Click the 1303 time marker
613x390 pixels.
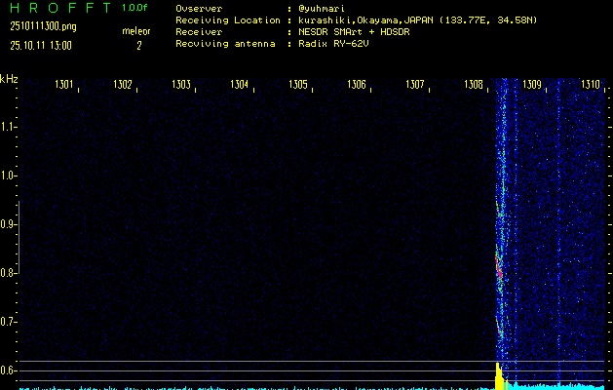(x=181, y=85)
